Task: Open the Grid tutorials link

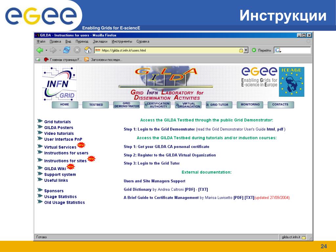Action: click(57, 122)
